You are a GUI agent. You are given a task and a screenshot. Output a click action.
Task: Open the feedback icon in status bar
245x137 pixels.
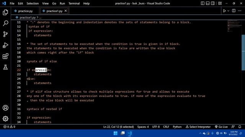click(233, 127)
